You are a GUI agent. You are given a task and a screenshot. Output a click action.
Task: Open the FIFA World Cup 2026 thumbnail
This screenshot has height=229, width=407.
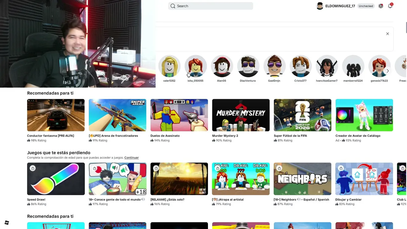(x=303, y=115)
